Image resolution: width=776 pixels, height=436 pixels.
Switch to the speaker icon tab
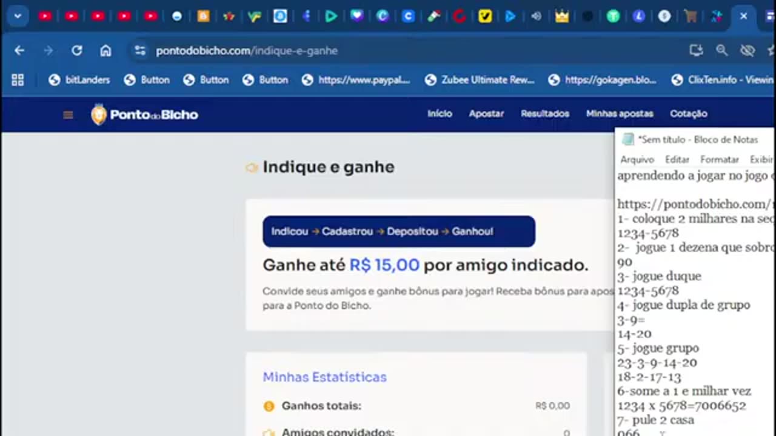click(536, 16)
